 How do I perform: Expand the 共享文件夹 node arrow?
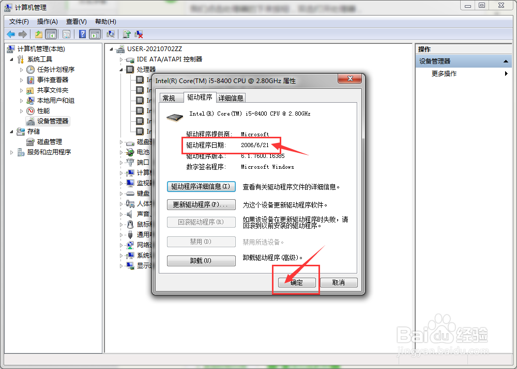tap(21, 90)
